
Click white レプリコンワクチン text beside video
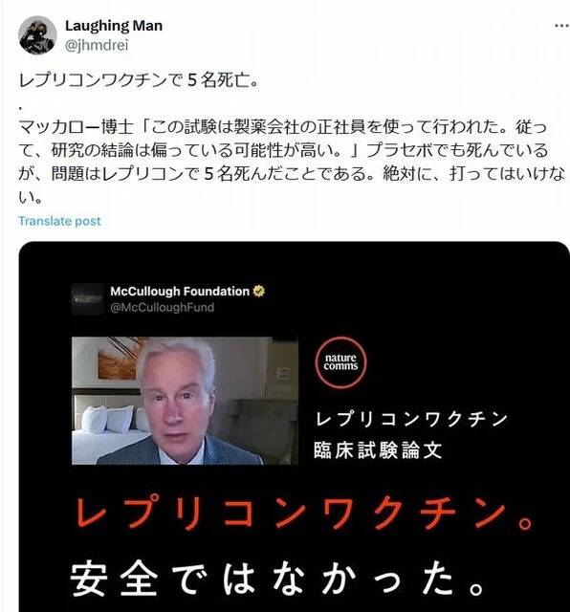(410, 419)
